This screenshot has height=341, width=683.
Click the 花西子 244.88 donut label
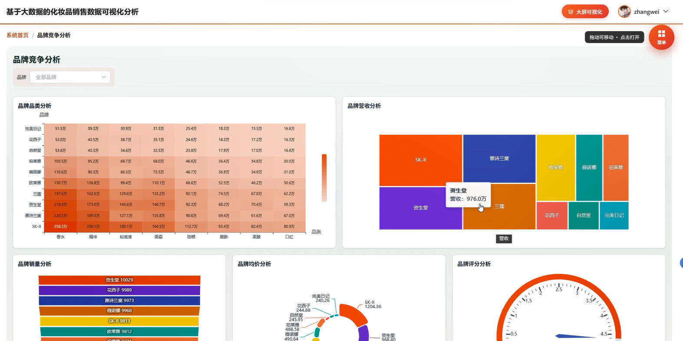(x=303, y=308)
